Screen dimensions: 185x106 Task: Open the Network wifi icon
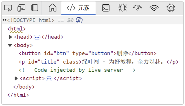coord(154,8)
